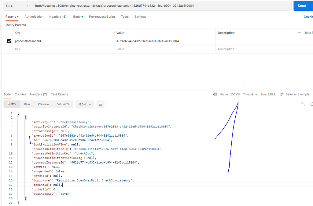
Task: Click the globe network icon beside Status
Action: pyautogui.click(x=215, y=94)
